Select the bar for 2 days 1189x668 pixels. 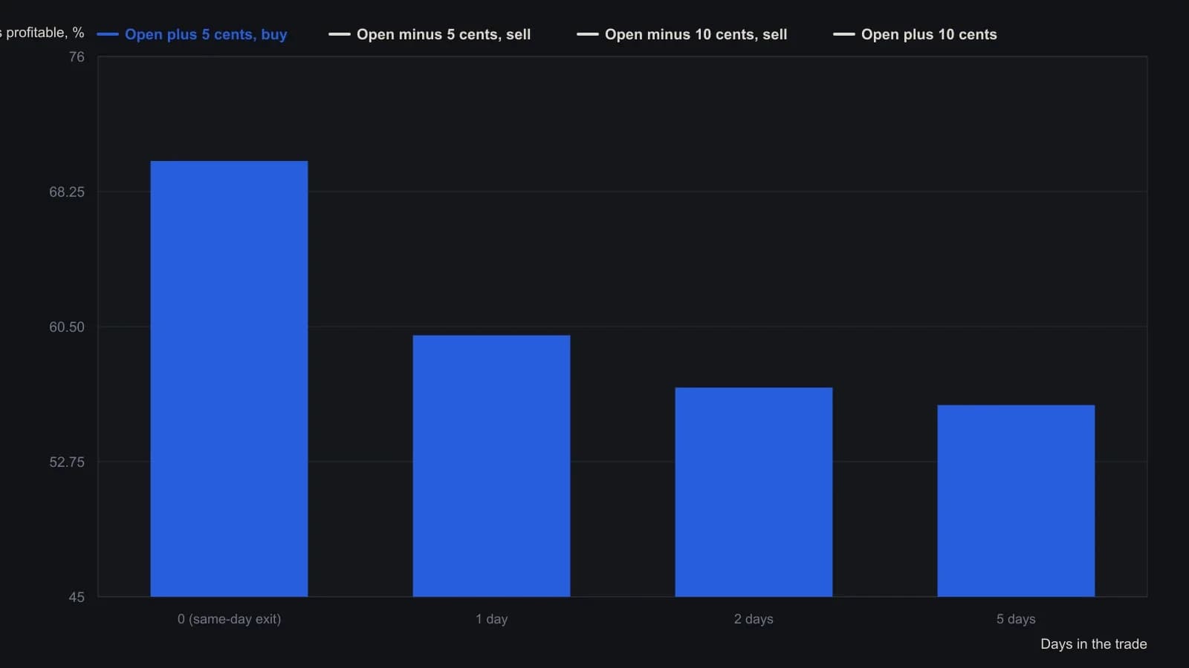click(x=754, y=492)
